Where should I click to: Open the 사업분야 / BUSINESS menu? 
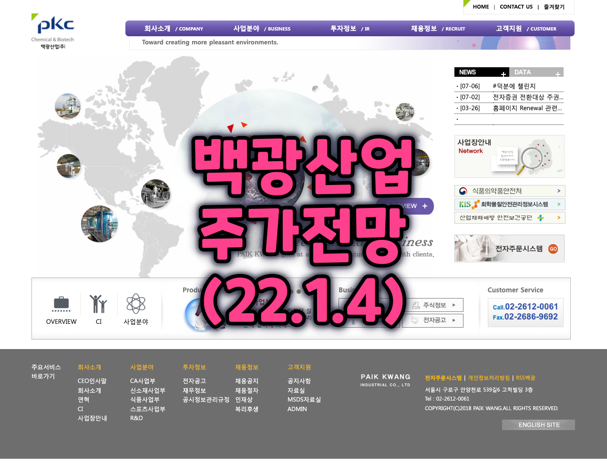click(x=262, y=29)
